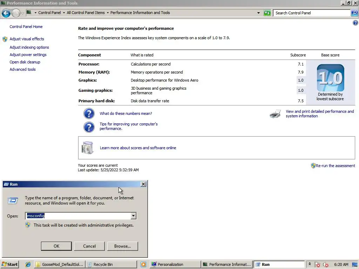Confirm Run dialog with OK
The height and width of the screenshot is (269, 359).
[56, 246]
